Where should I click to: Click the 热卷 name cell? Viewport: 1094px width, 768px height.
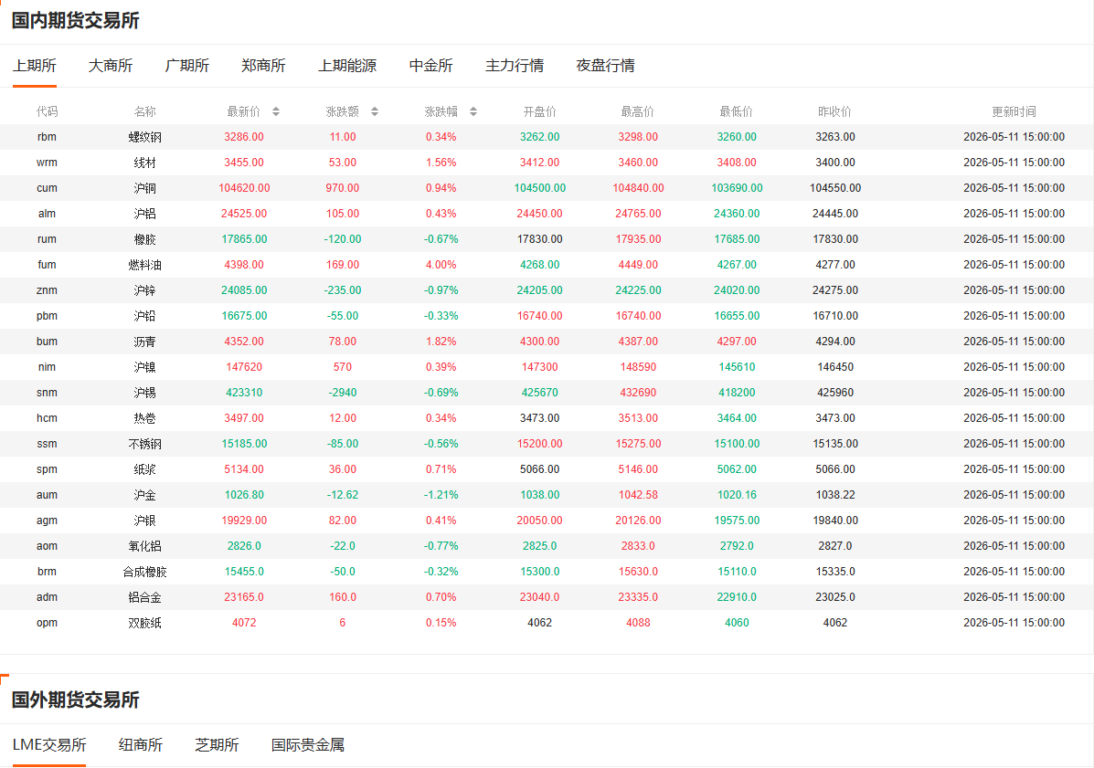[x=144, y=418]
